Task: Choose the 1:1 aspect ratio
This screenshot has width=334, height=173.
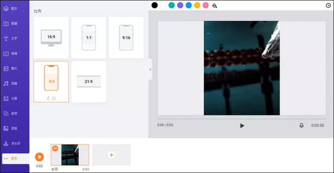Action: click(88, 37)
